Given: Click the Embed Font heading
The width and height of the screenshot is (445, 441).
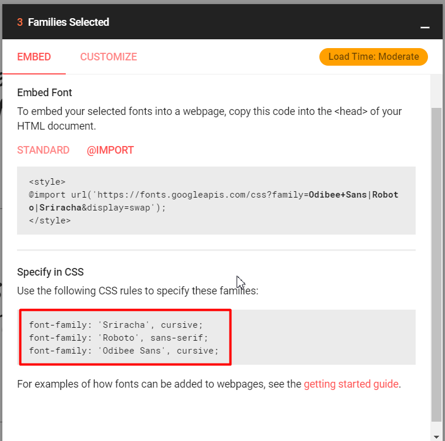Looking at the screenshot, I should tap(45, 93).
